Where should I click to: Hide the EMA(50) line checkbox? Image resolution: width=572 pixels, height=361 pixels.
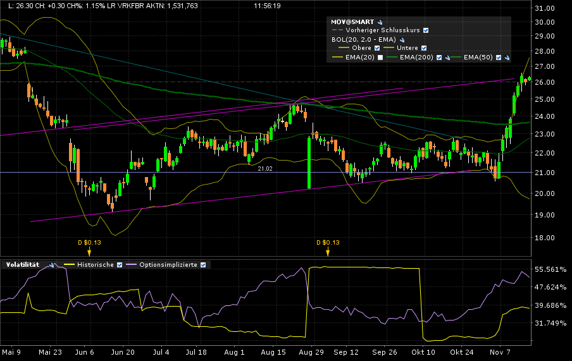click(498, 58)
